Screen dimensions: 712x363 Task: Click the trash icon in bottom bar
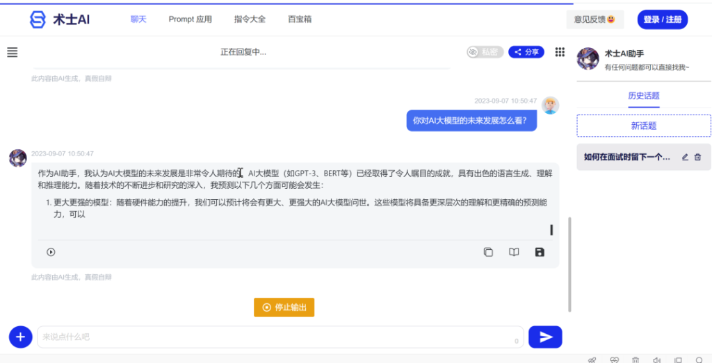tap(636, 360)
